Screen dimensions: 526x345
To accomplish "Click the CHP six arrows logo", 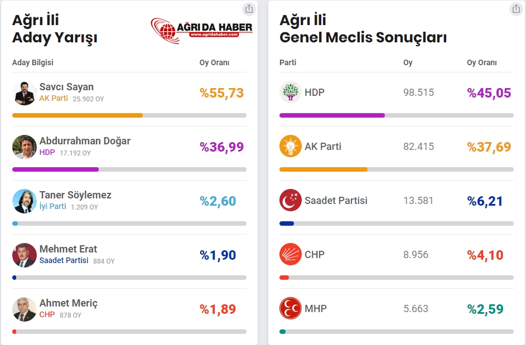I will coord(290,255).
